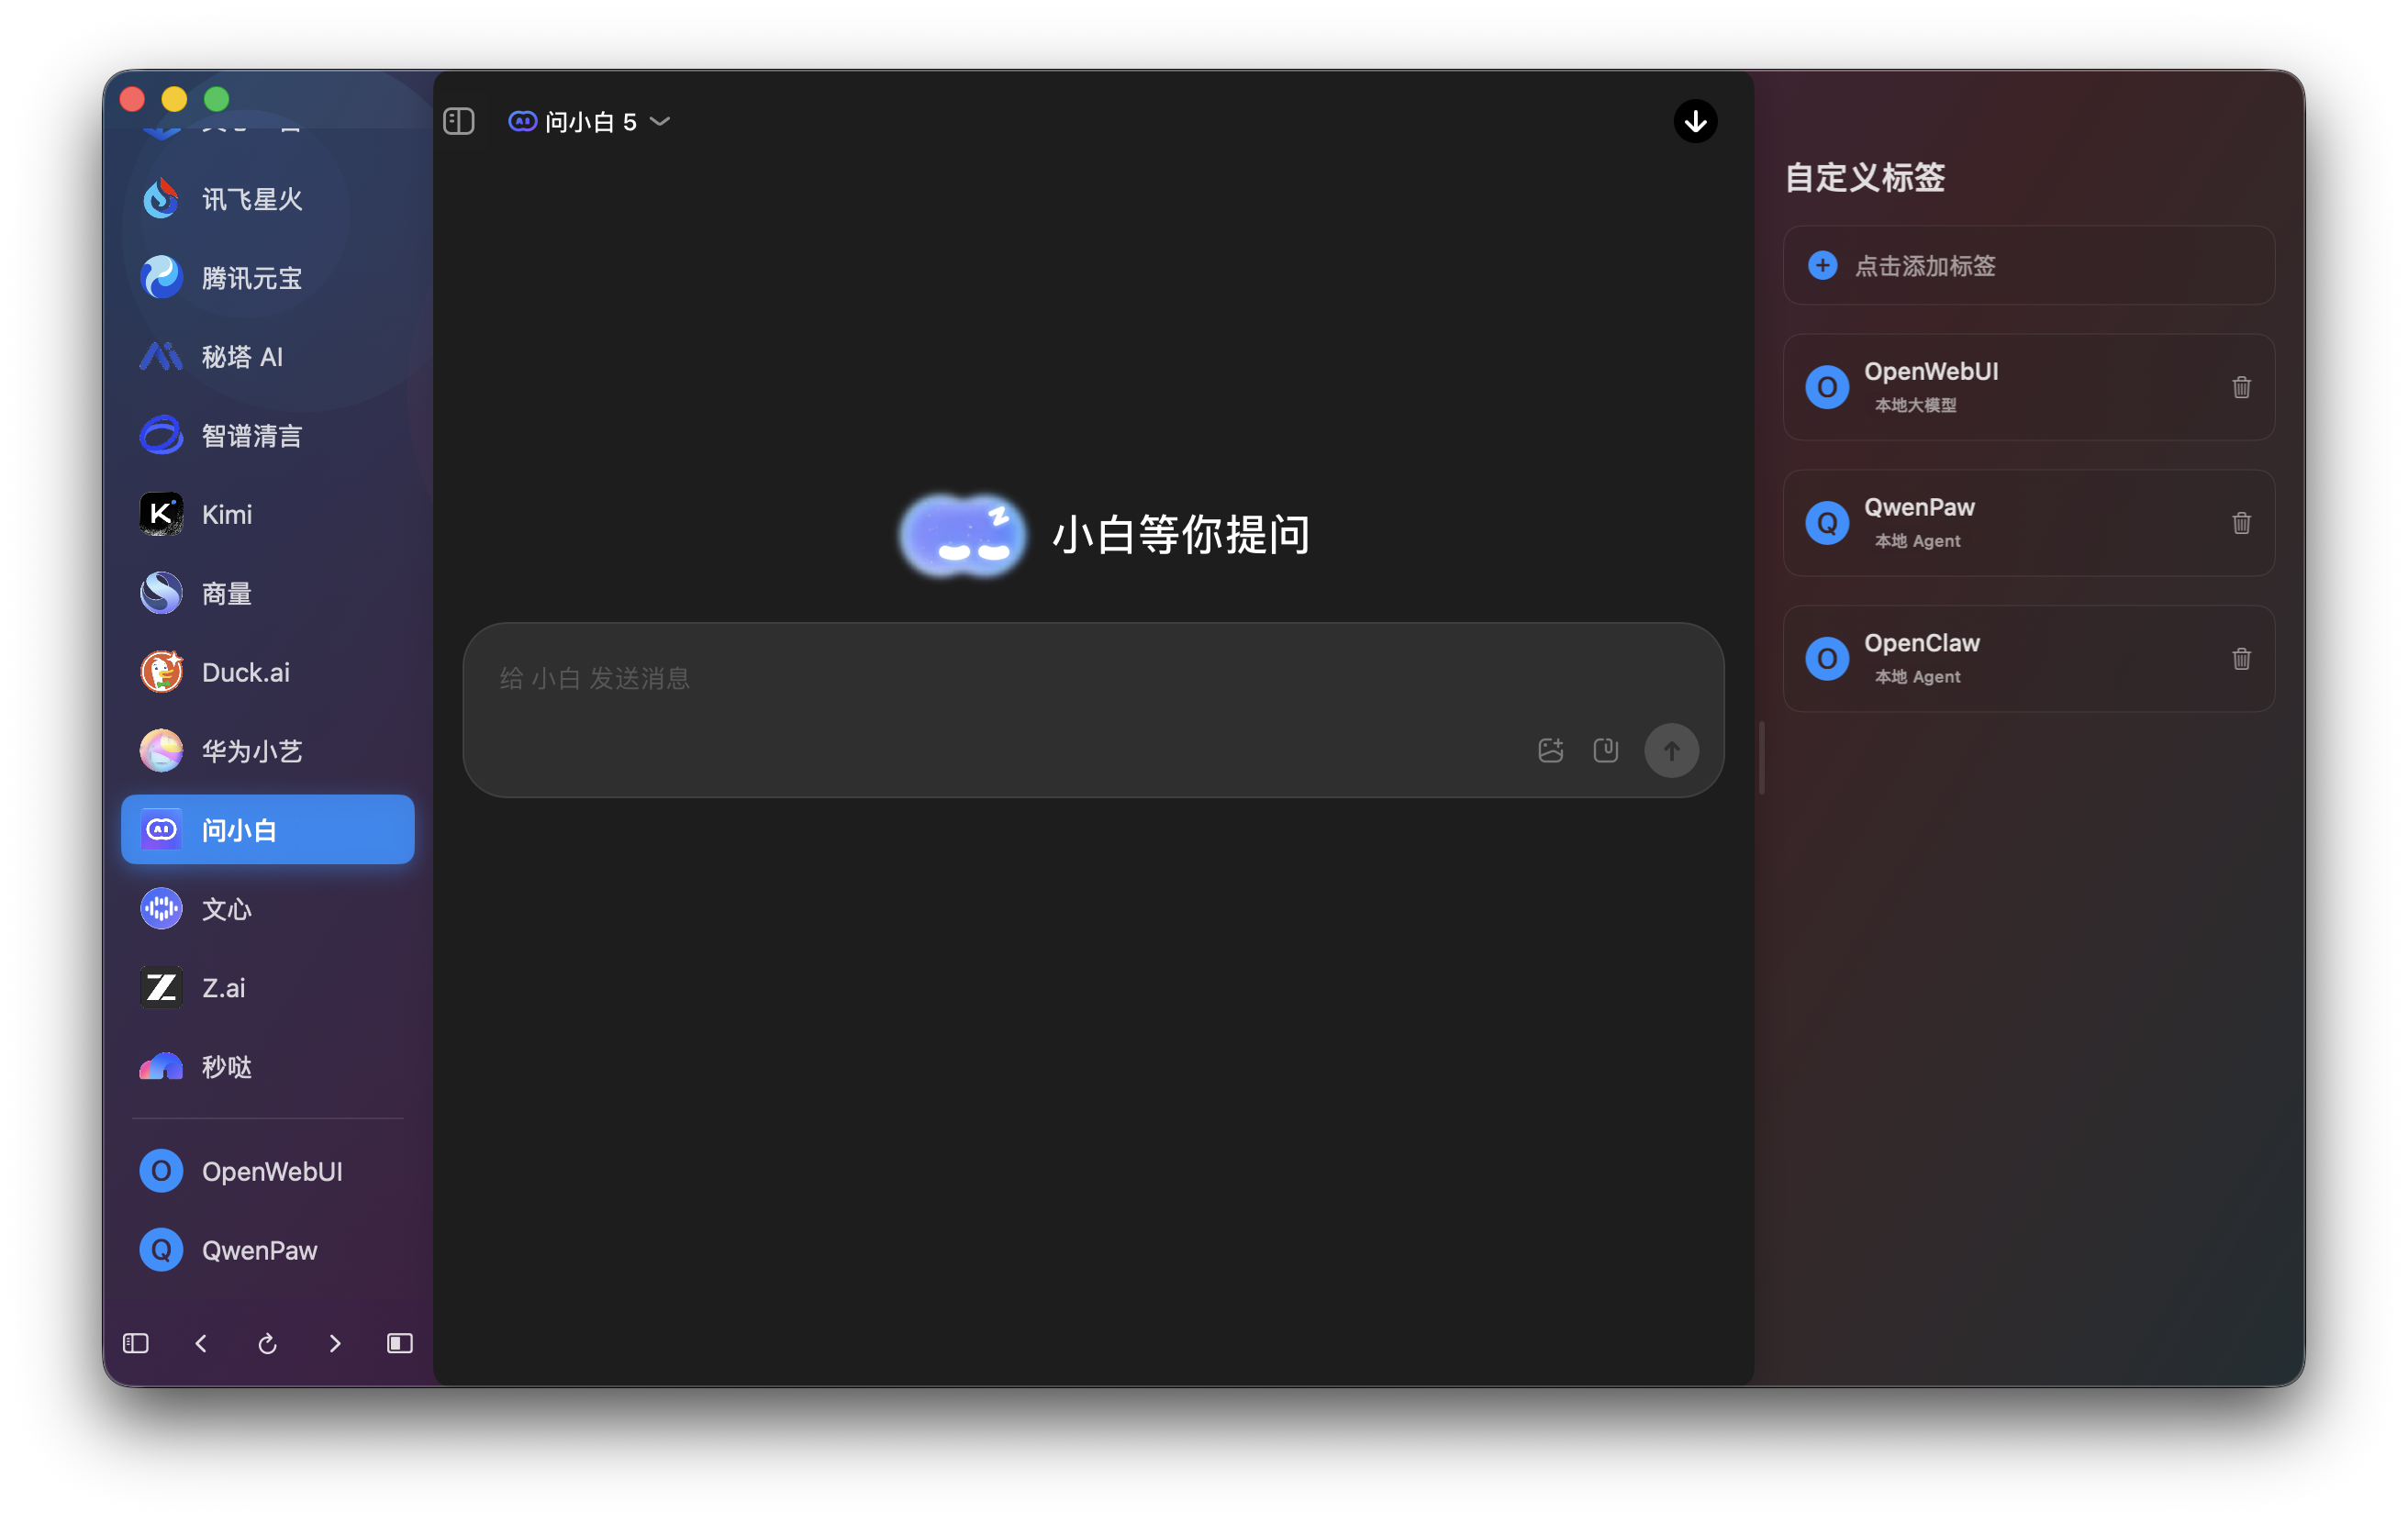This screenshot has height=1523, width=2408.
Task: Click the download arrow button
Action: pos(1695,121)
